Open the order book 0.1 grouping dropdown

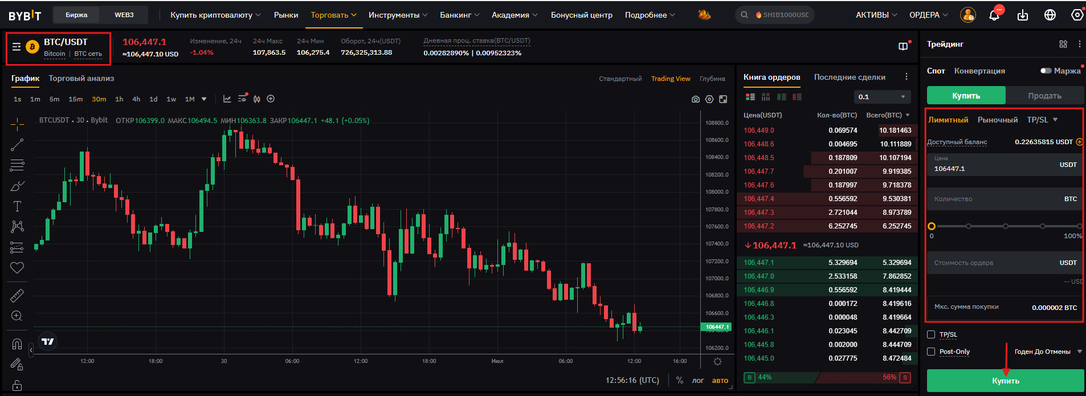coord(881,97)
